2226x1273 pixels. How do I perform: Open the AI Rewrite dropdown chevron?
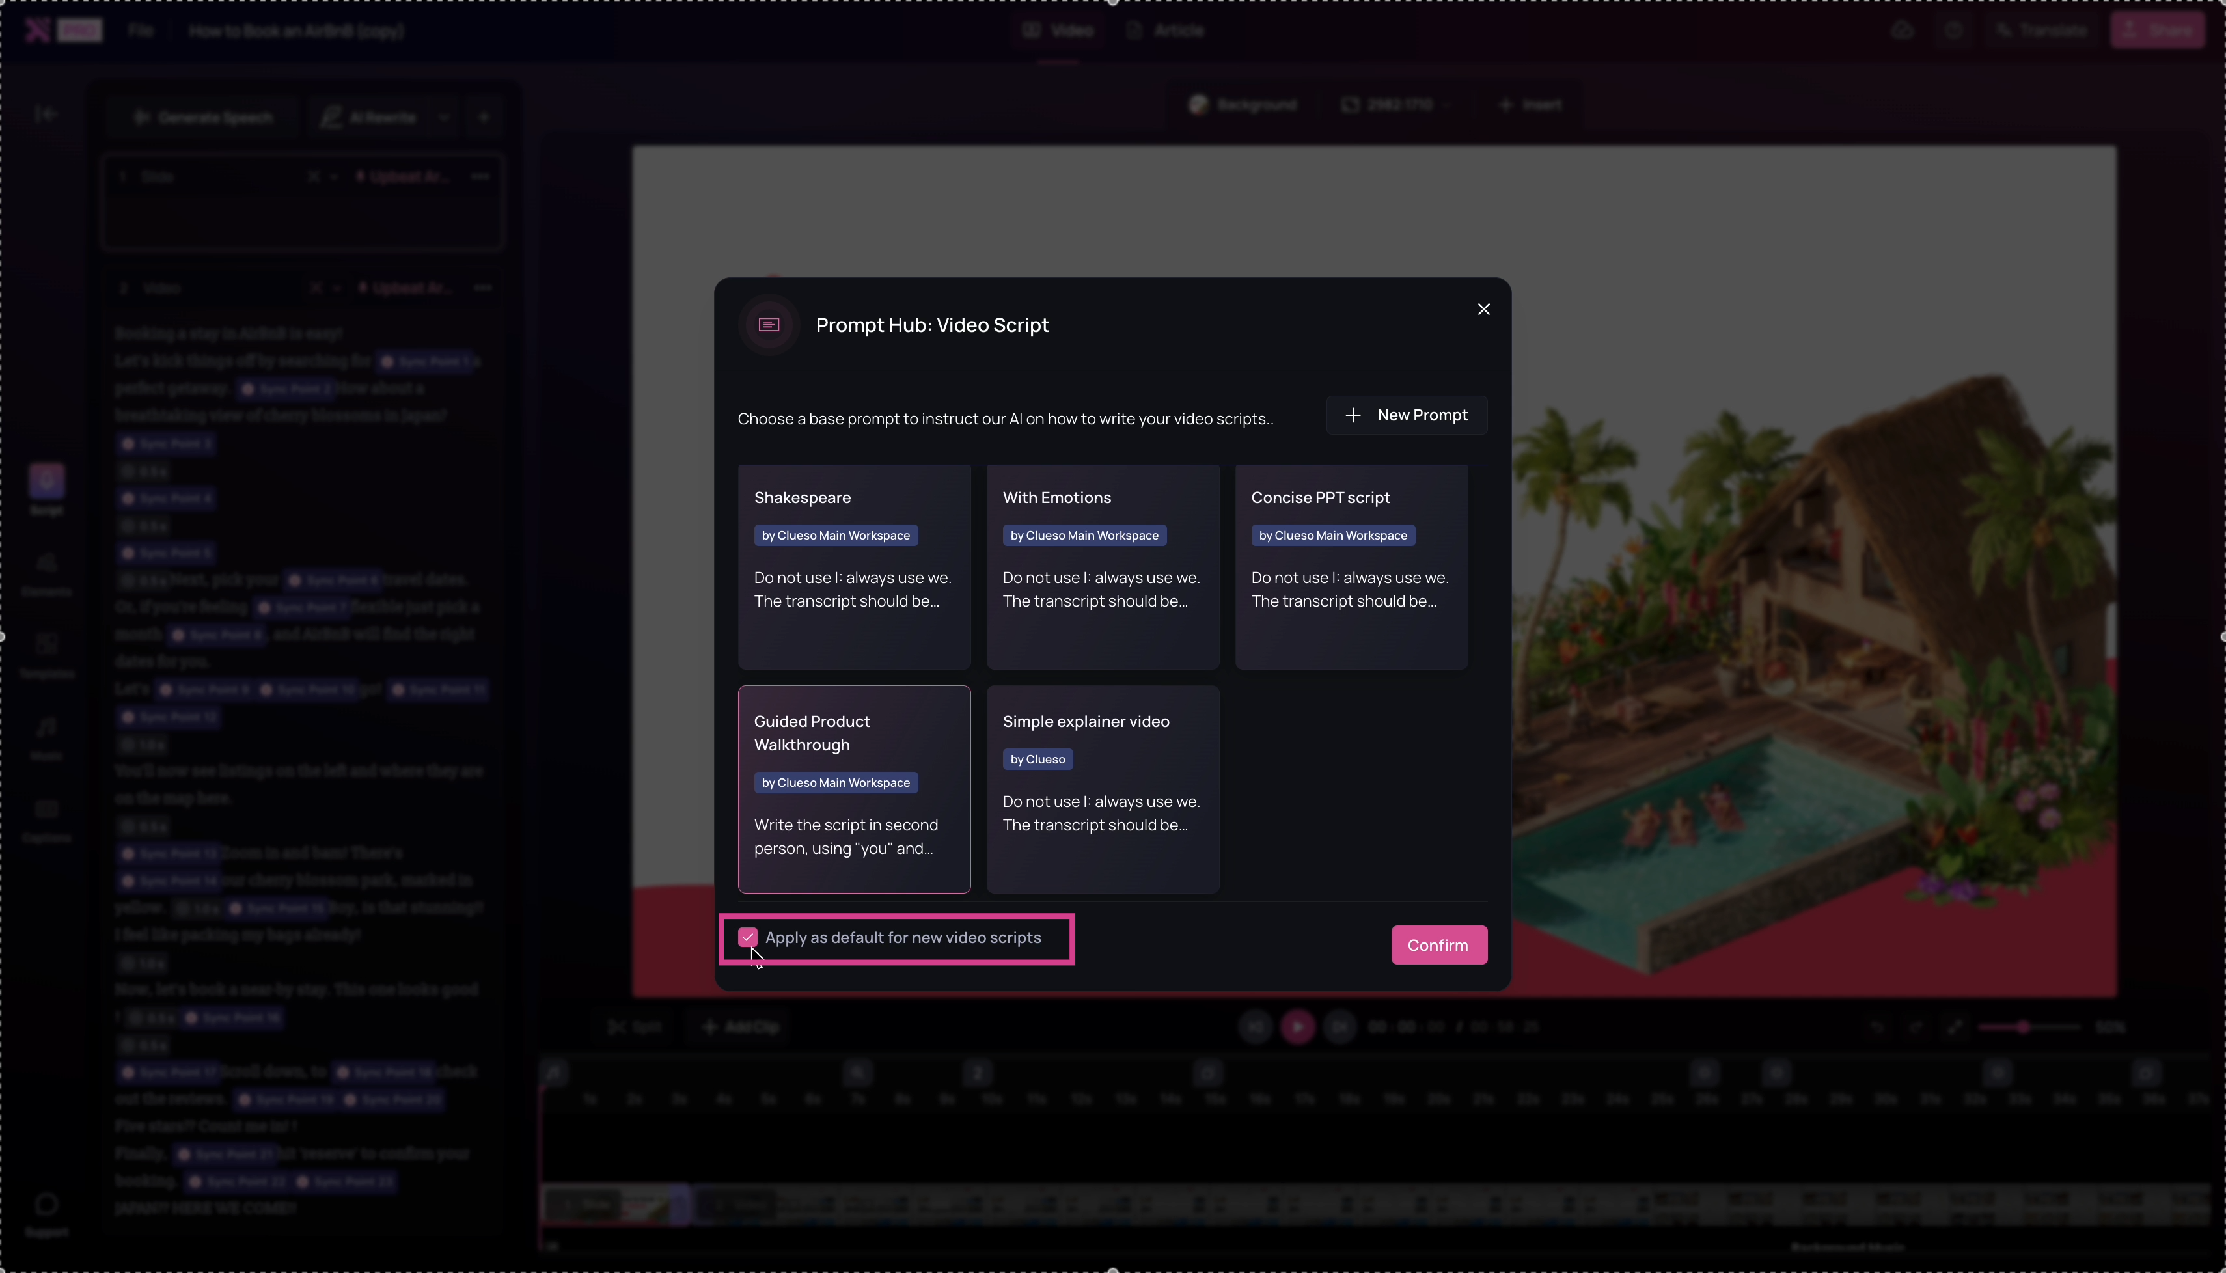point(444,117)
